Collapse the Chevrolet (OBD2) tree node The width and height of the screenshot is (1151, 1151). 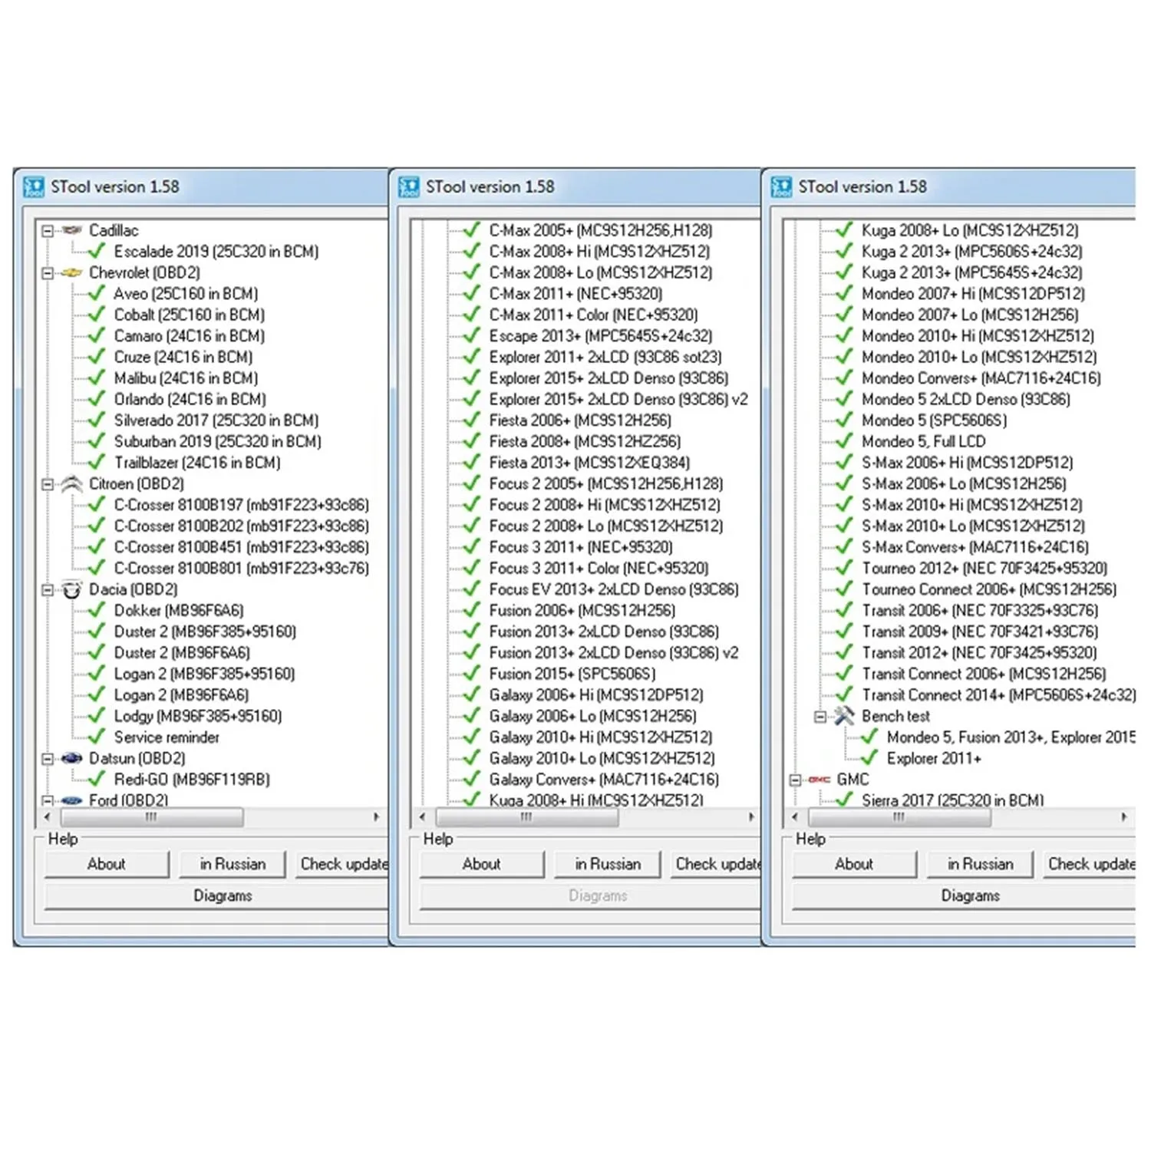48,272
